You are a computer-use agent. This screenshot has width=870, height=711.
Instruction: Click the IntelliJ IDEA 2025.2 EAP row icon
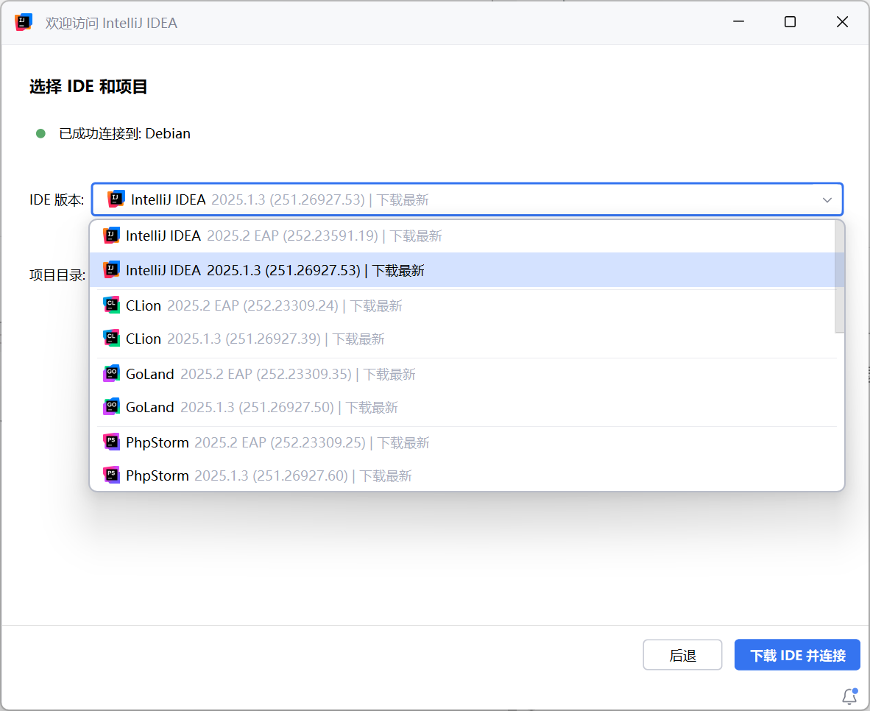[111, 236]
